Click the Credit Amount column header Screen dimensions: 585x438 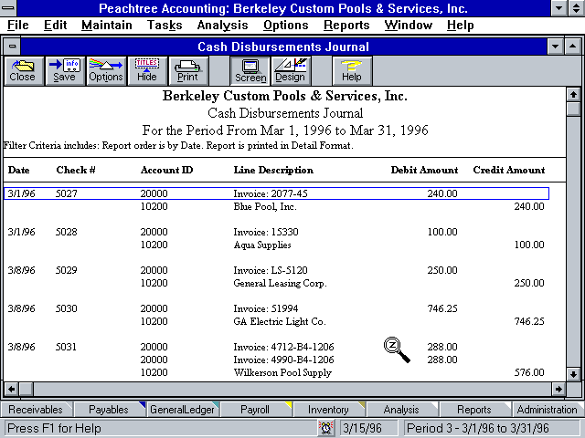(509, 170)
